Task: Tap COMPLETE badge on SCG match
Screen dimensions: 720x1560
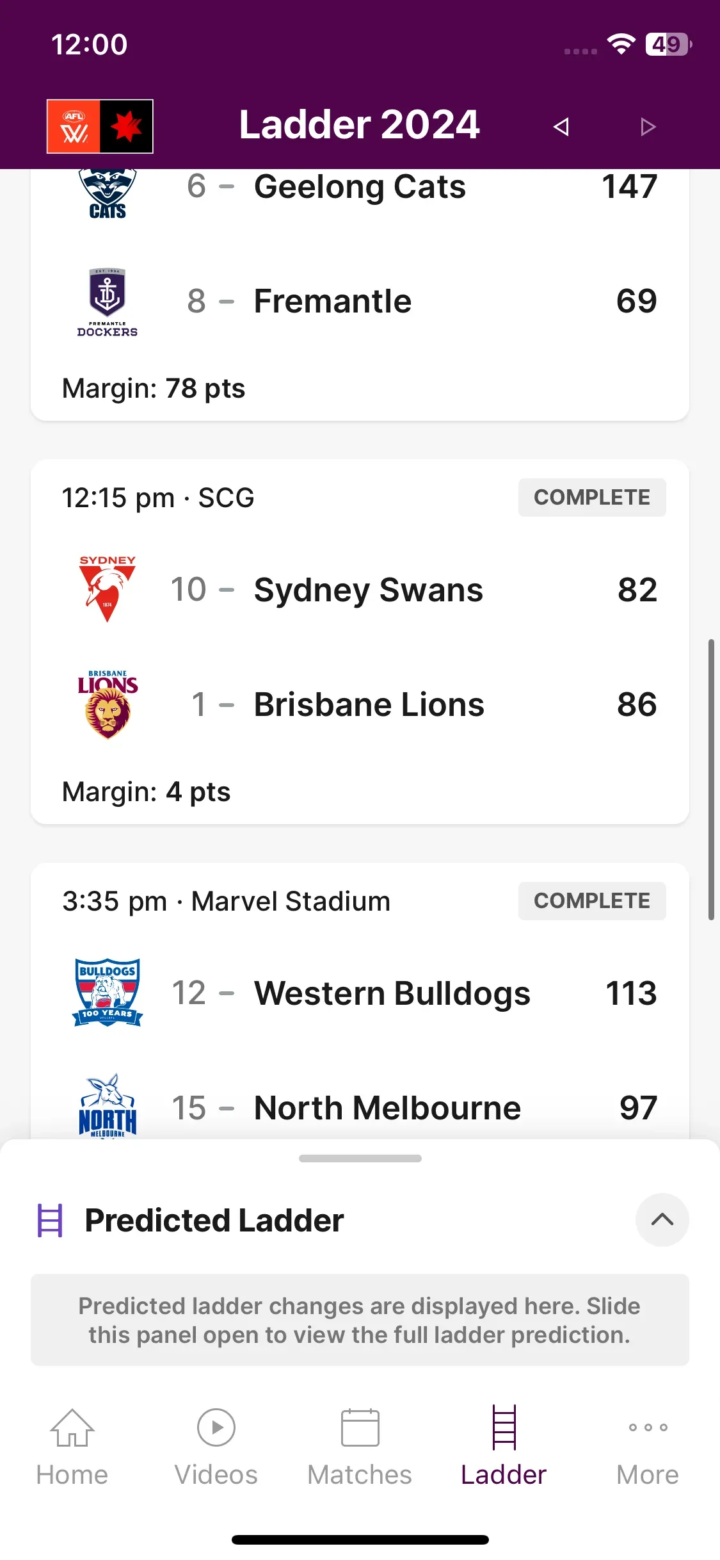Action: click(592, 498)
